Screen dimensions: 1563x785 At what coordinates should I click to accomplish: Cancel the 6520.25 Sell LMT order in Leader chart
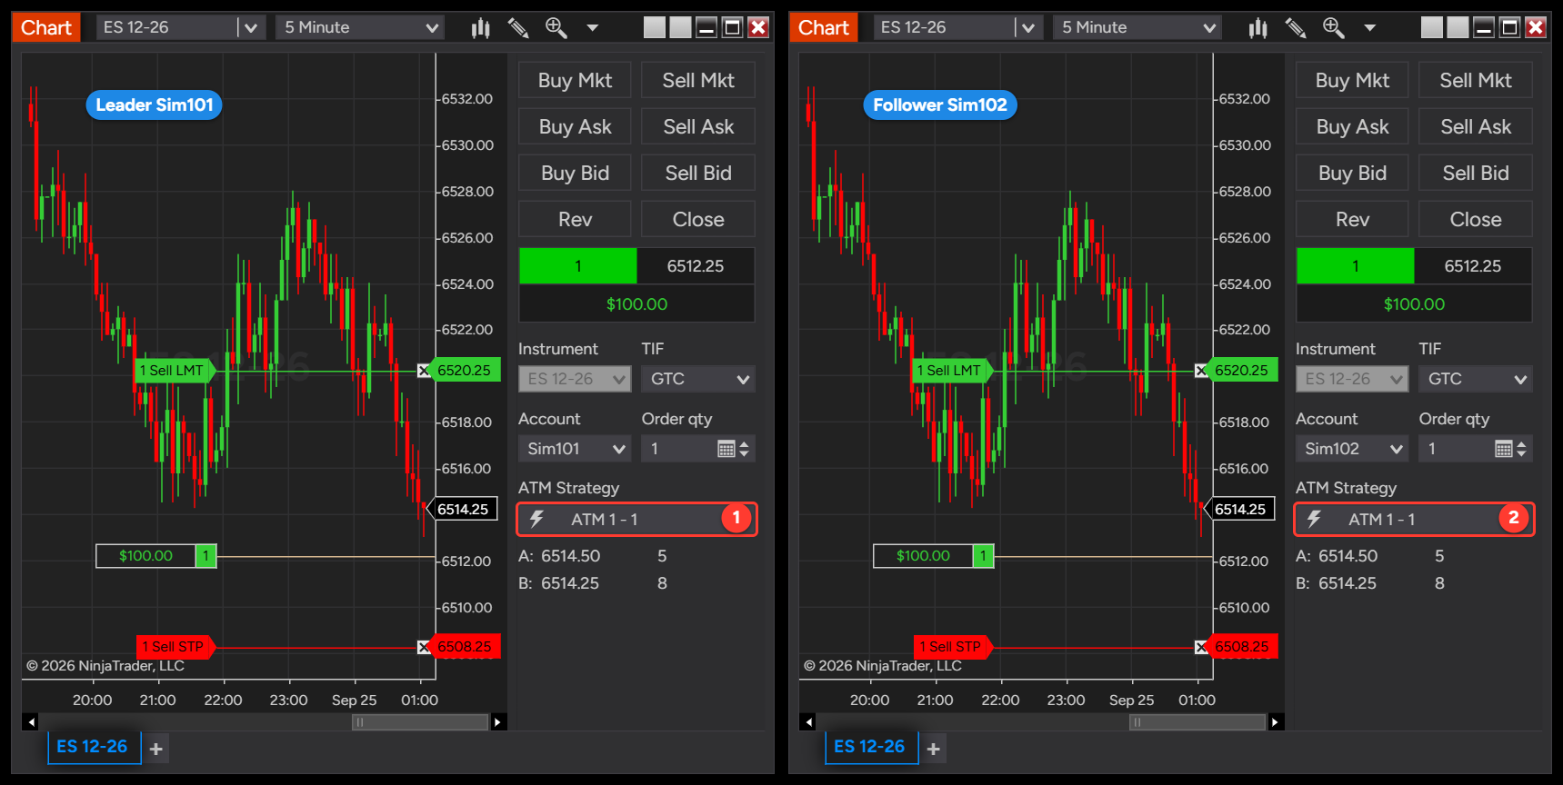pyautogui.click(x=424, y=371)
